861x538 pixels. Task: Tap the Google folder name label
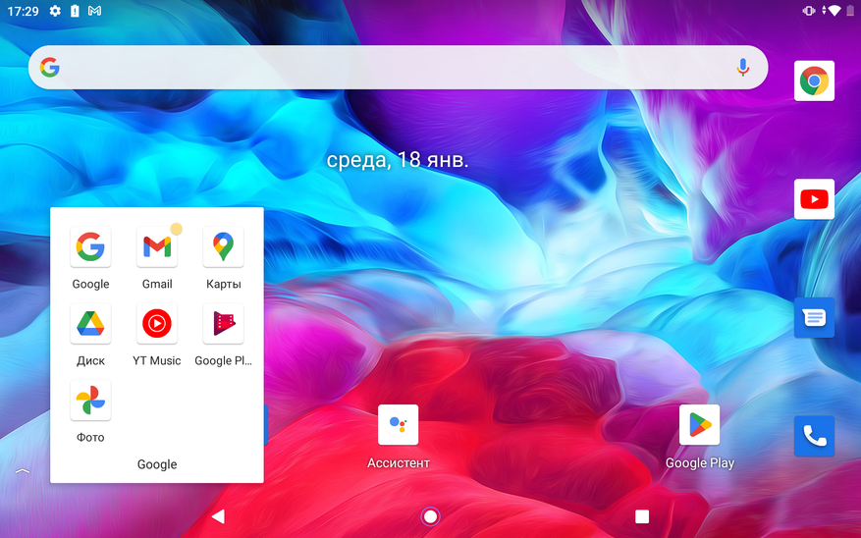coord(157,464)
